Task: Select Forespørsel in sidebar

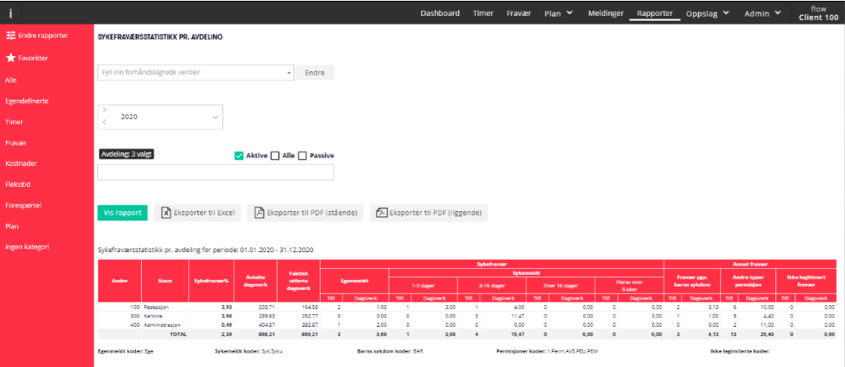Action: coord(23,205)
